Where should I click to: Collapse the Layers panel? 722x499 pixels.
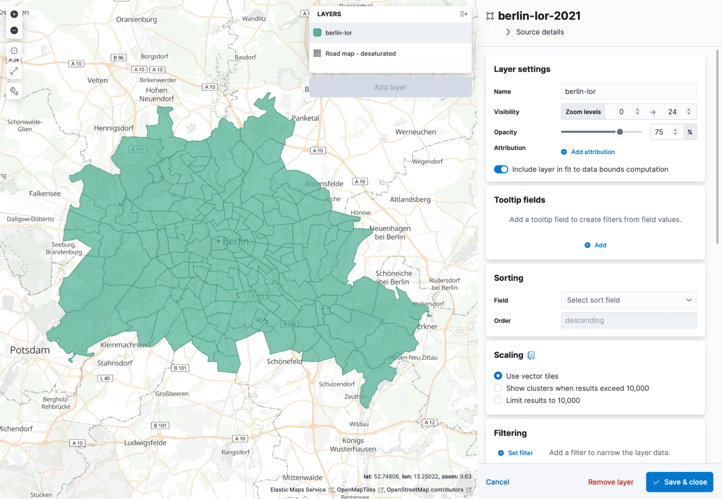point(463,14)
